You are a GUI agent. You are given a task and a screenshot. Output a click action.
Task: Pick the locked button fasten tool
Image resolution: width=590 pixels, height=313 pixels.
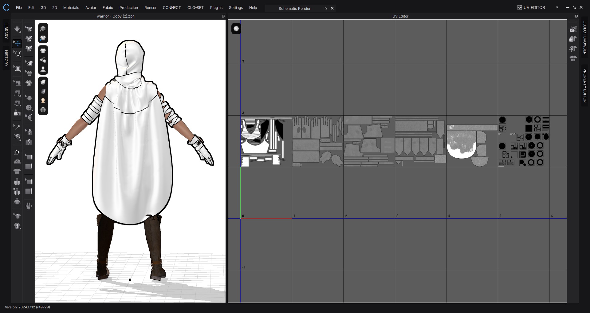(x=29, y=117)
